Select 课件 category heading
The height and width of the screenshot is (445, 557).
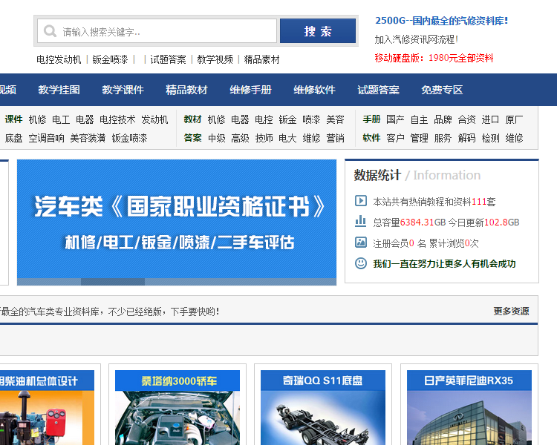pos(14,119)
